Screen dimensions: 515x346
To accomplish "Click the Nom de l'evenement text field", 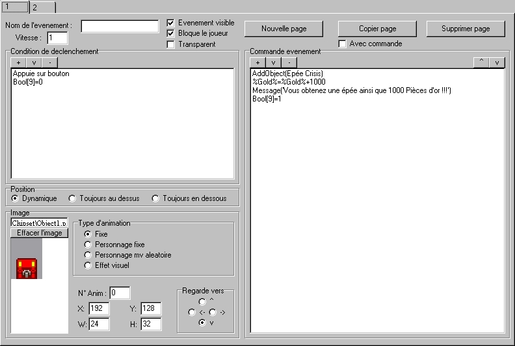I will point(120,26).
